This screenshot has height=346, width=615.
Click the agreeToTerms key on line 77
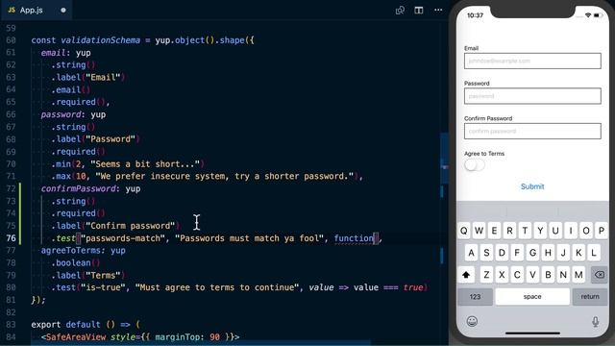(71, 250)
